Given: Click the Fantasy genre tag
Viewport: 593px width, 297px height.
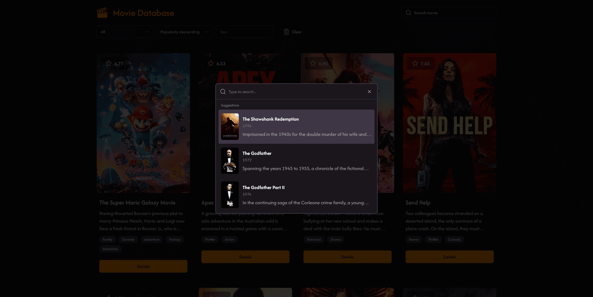Looking at the screenshot, I should point(175,239).
